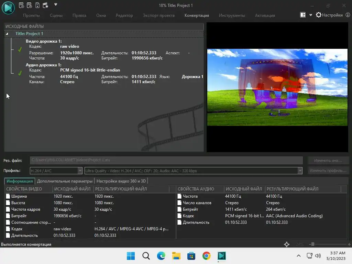Open the Проекты menu
Image resolution: width=352 pixels, height=264 pixels.
click(31, 15)
